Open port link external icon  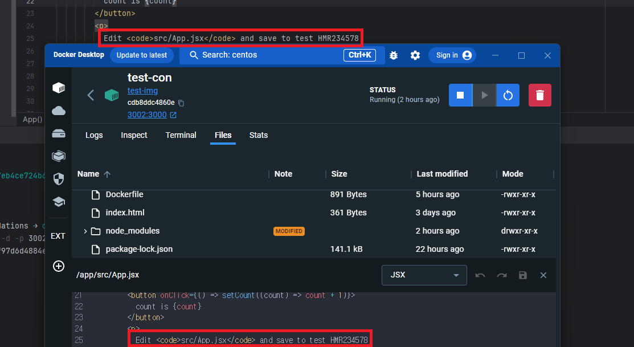173,115
